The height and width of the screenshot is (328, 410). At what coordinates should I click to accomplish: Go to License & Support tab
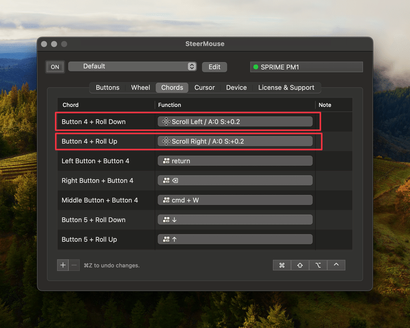click(x=286, y=88)
